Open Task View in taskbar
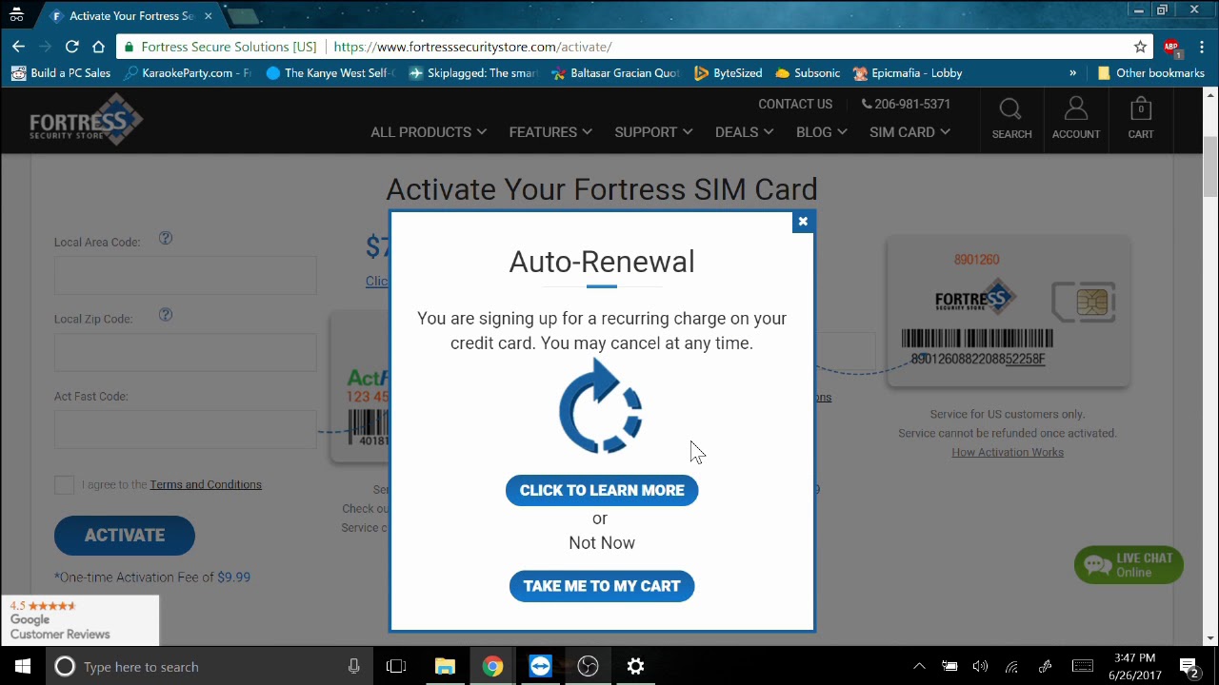The image size is (1219, 685). click(x=396, y=666)
